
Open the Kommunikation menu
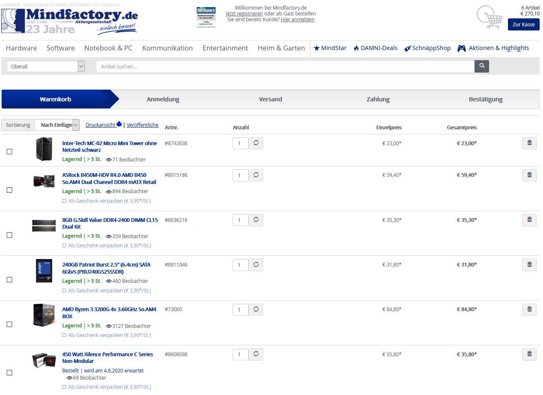[x=167, y=48]
